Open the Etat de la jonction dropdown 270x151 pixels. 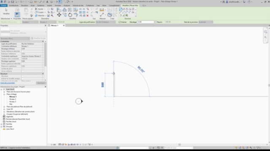click(x=205, y=22)
